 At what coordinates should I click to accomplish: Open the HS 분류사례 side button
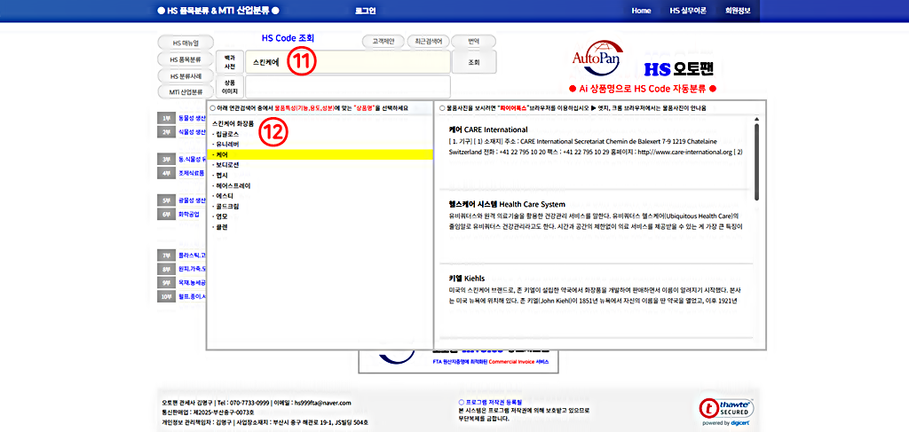pyautogui.click(x=186, y=76)
